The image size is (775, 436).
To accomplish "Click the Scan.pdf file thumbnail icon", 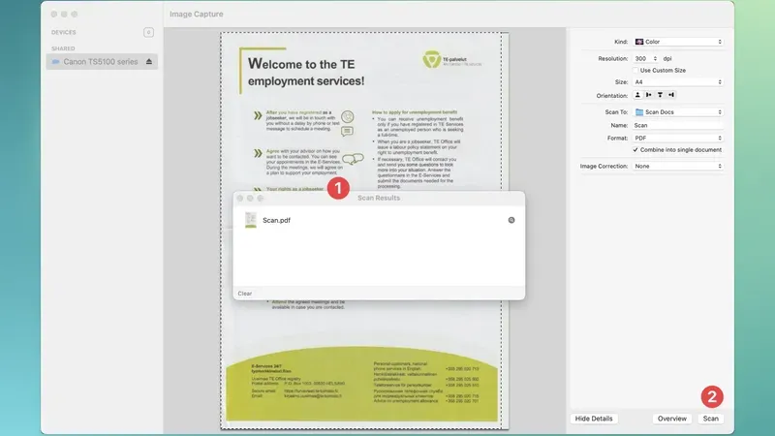I will (251, 220).
